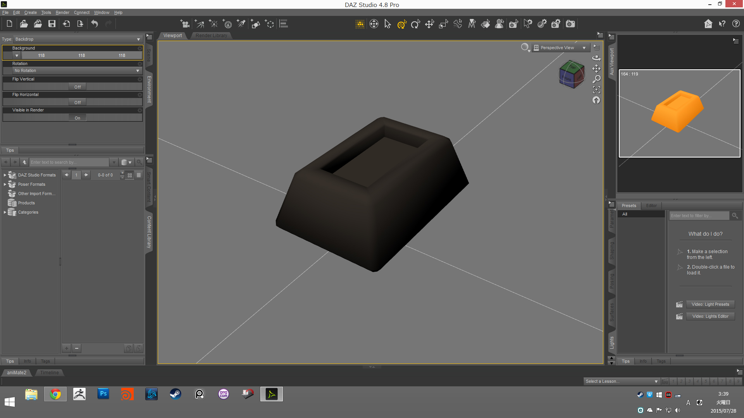Viewport: 744px width, 418px height.
Task: Click the Lights presets filter field
Action: (x=699, y=216)
